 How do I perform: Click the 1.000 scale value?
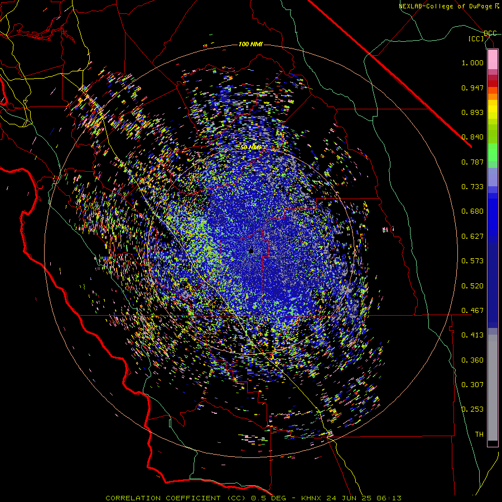point(472,62)
